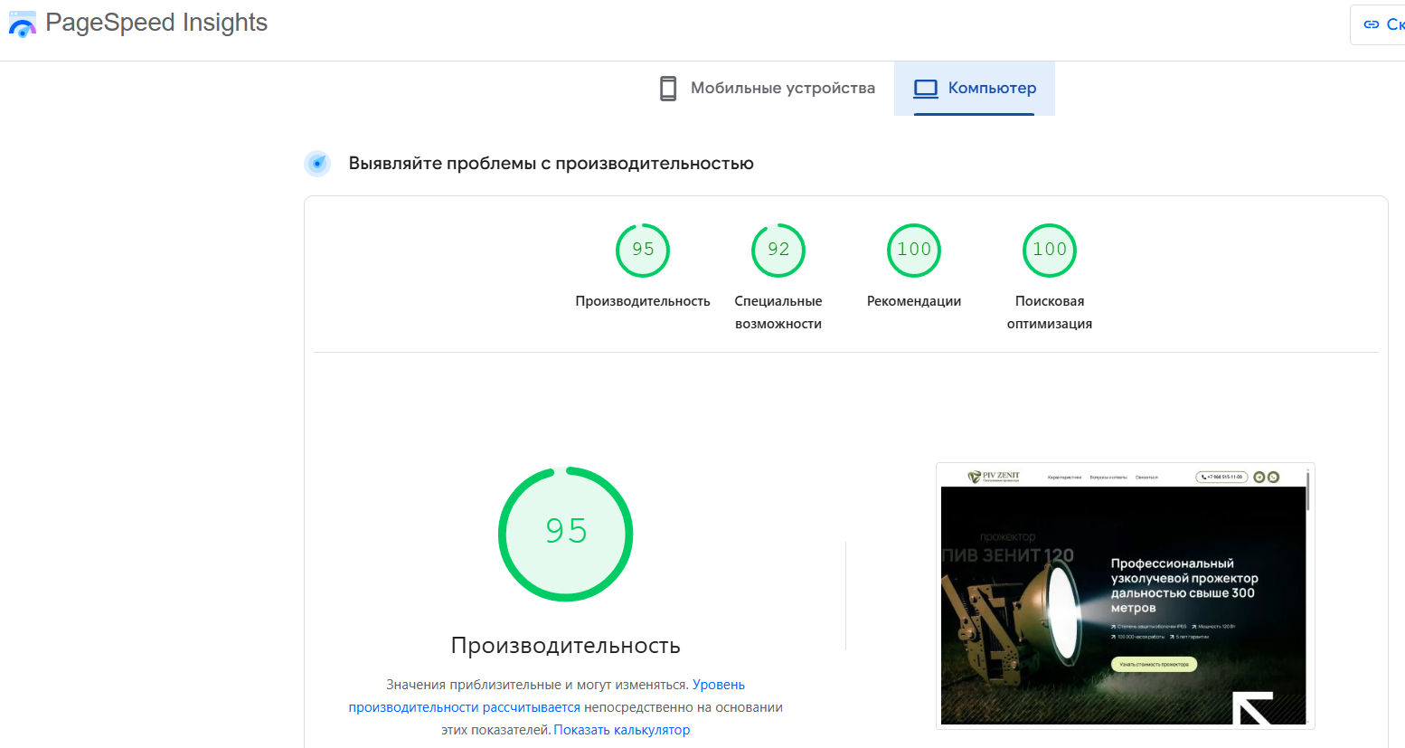The height and width of the screenshot is (748, 1405).
Task: Click the large 95 performance gauge
Action: tap(566, 534)
